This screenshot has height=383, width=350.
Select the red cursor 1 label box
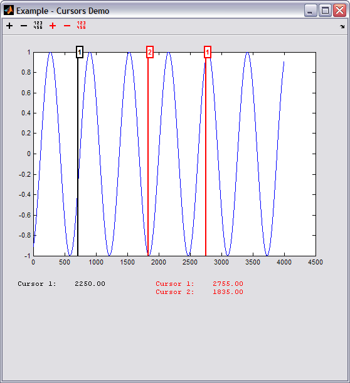pos(208,52)
